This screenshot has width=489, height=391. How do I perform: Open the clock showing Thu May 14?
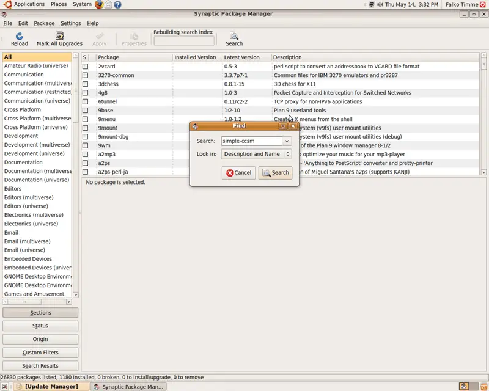click(411, 5)
